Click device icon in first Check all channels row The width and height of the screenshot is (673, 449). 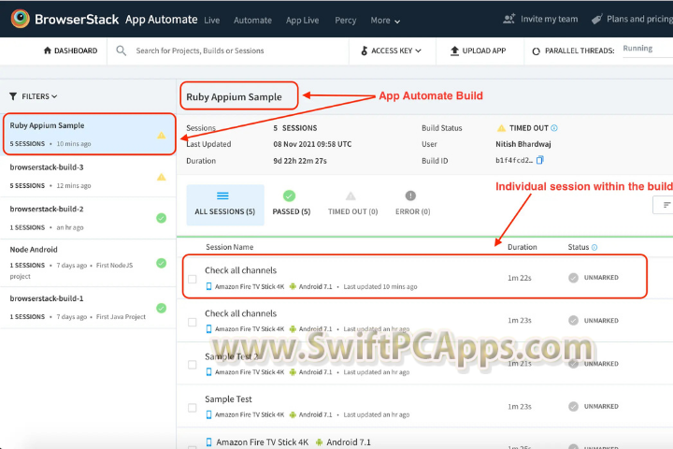[x=208, y=286]
